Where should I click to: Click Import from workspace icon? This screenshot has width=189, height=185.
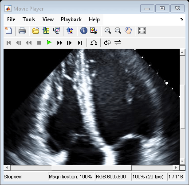point(46,31)
